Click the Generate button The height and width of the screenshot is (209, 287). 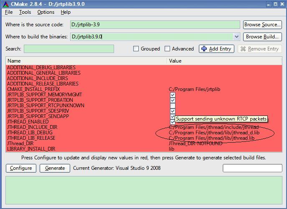coord(55,168)
